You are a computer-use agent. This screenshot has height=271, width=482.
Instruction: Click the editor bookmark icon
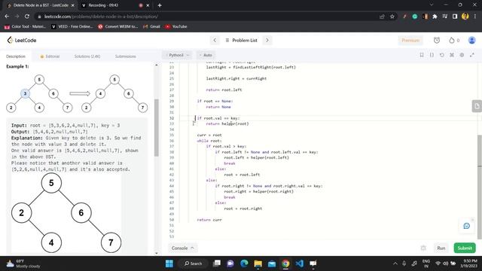click(422, 55)
